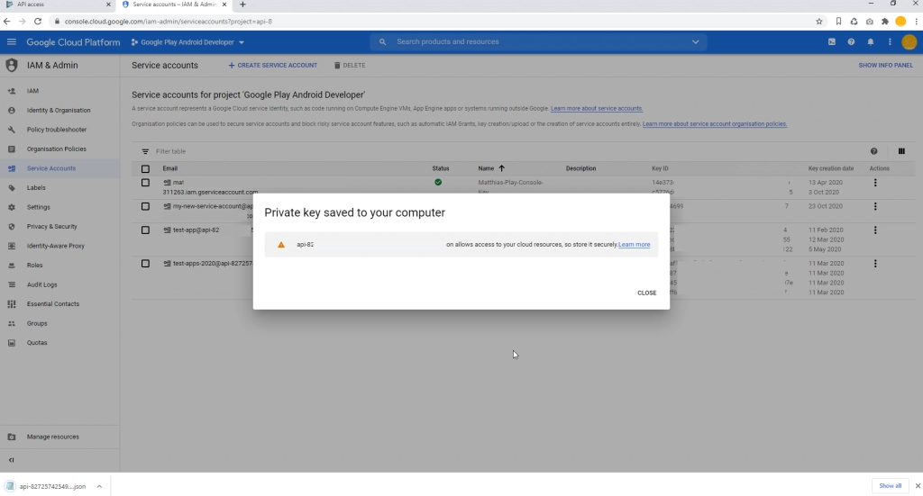Viewport: 923px width, 496px height.
Task: Select the test-app@api-82 row checkbox
Action: pyautogui.click(x=145, y=230)
